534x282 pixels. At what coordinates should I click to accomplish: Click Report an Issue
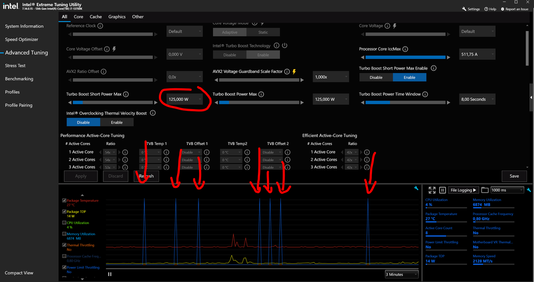(x=514, y=9)
